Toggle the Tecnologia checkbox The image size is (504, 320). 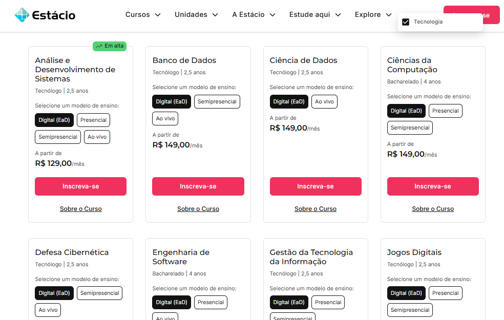(406, 22)
